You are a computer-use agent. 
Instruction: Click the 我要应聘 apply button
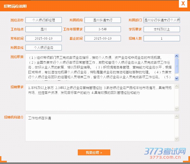pos(94,152)
